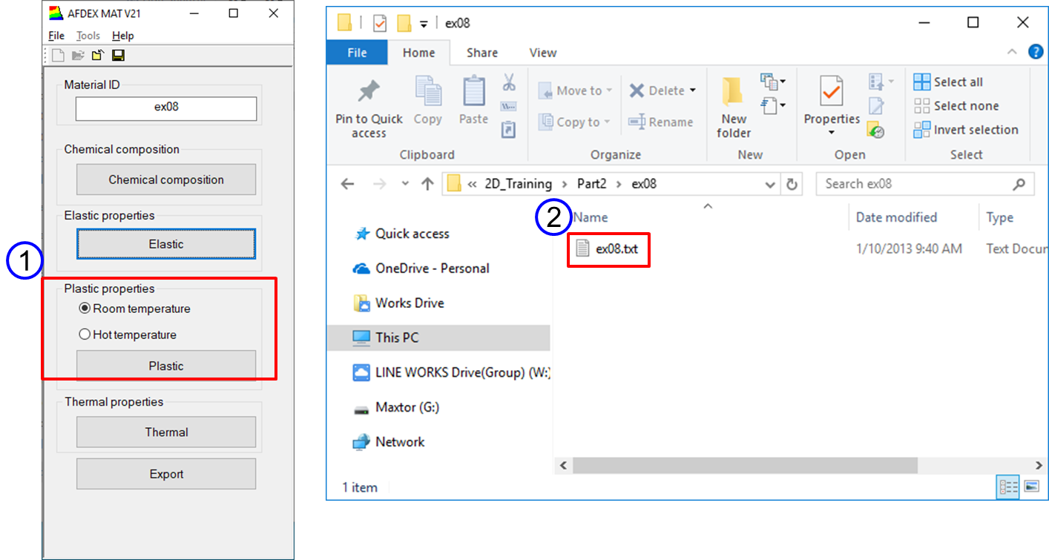Expand the Delete dropdown arrow

point(693,90)
